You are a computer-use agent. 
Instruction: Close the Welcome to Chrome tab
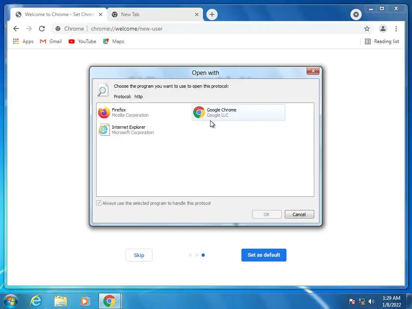[100, 14]
